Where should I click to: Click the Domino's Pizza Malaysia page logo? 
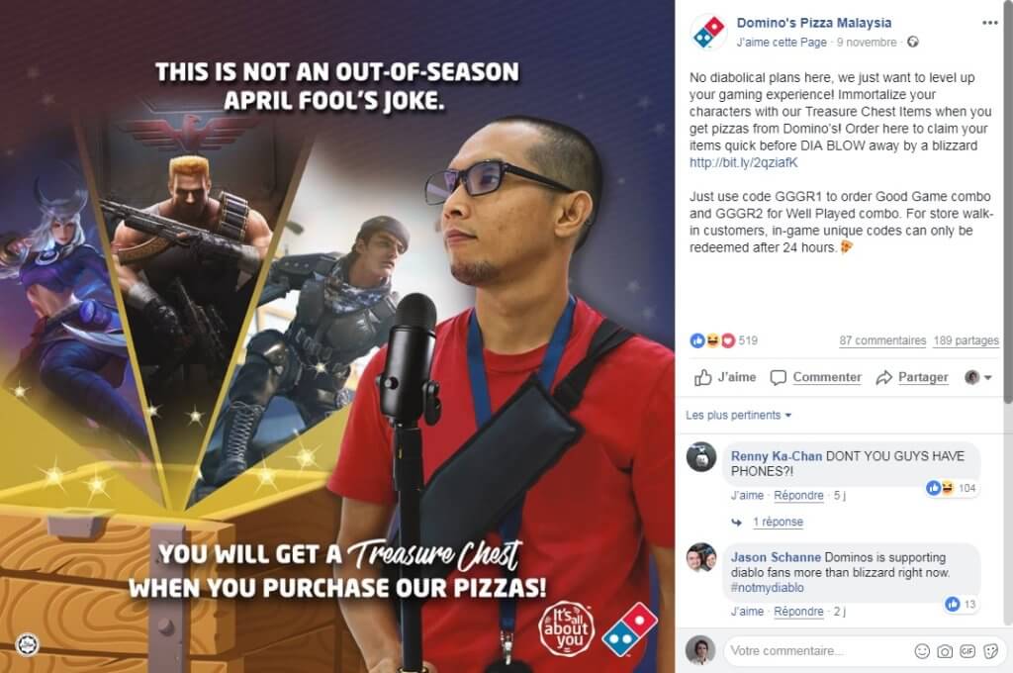click(x=708, y=32)
